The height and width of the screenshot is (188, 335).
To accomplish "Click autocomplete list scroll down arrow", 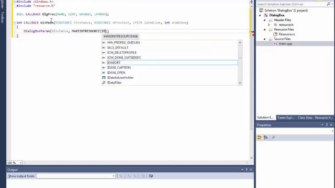I will (240, 83).
